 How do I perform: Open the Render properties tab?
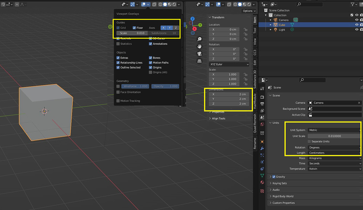click(262, 97)
